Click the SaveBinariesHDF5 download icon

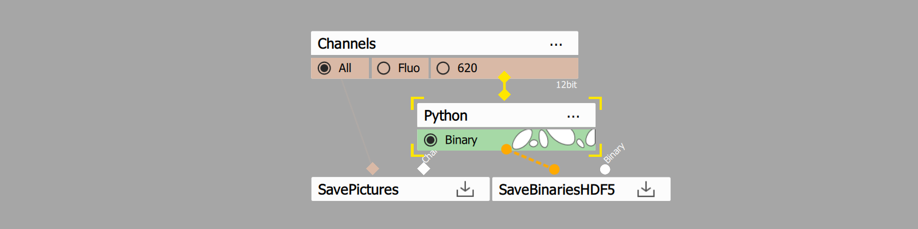tap(645, 189)
